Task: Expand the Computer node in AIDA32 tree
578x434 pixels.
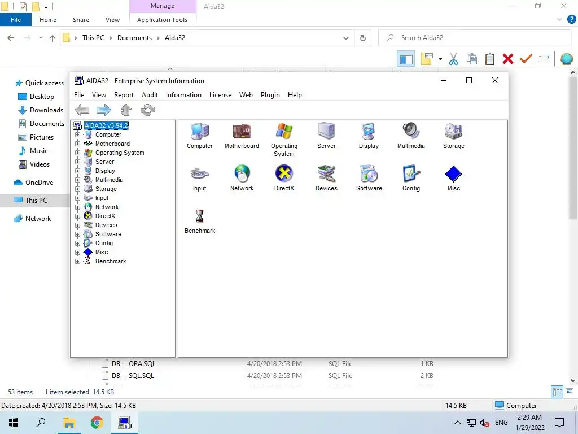Action: click(x=77, y=134)
